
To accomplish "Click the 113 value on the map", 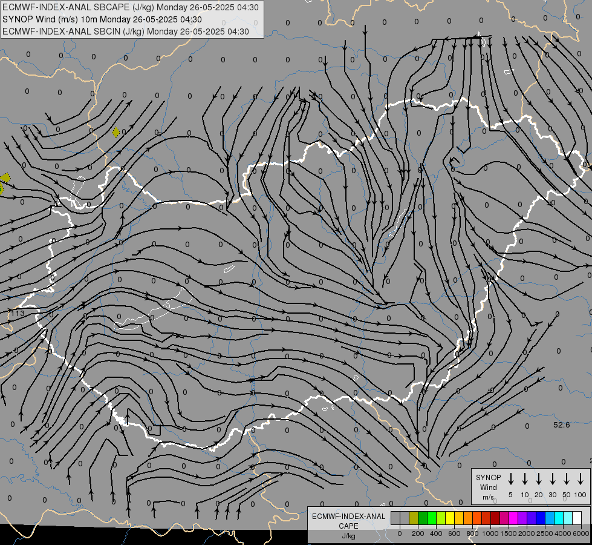I will point(18,313).
